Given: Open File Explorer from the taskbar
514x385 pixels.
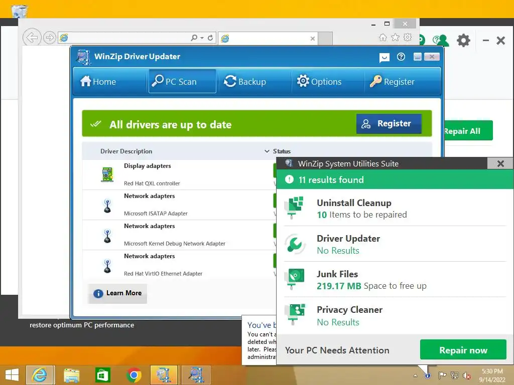Looking at the screenshot, I should coord(71,375).
